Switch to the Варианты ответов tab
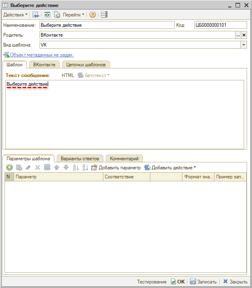 80,159
